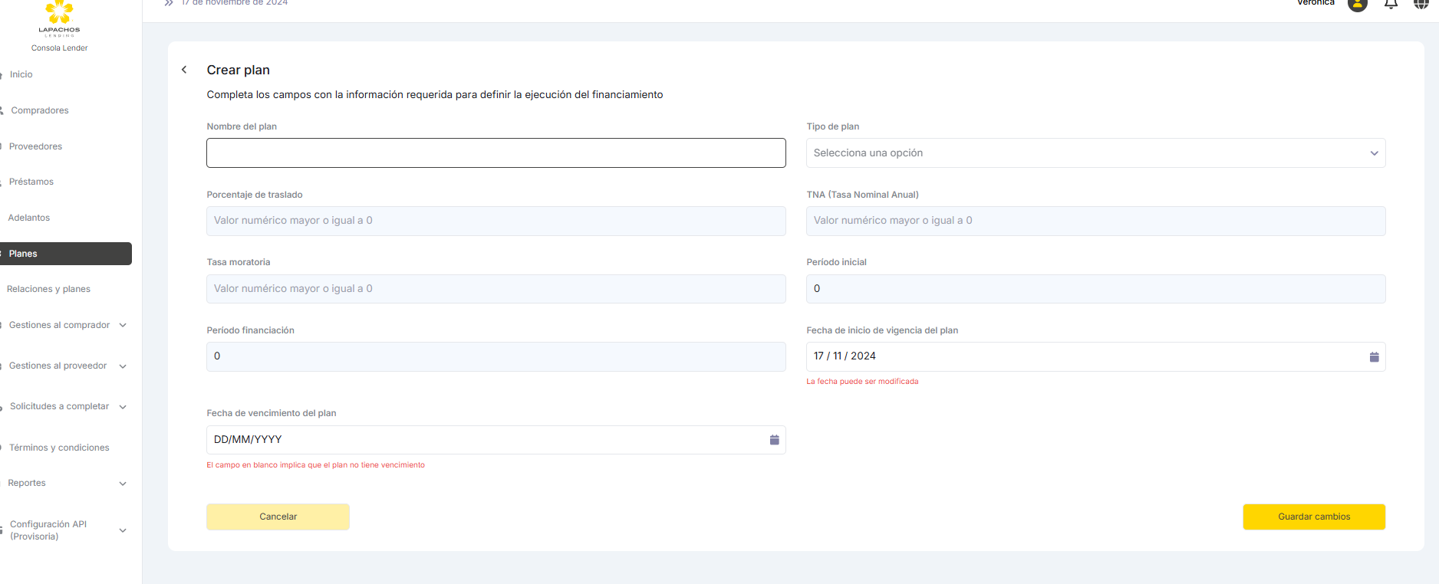Click the Cancelar button
1439x584 pixels.
tap(278, 517)
